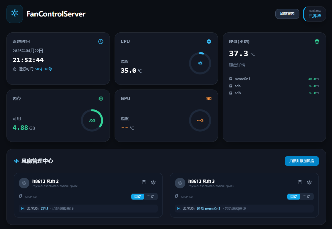
Task: Click curve chart icon in 风扇 3 card
Action: (179, 209)
